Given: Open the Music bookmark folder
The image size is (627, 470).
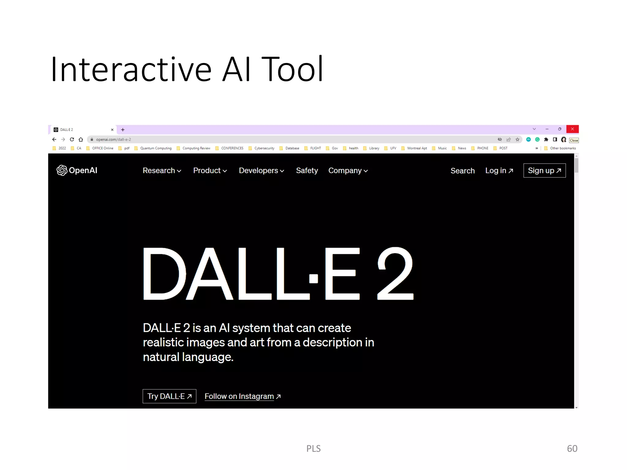Looking at the screenshot, I should pyautogui.click(x=439, y=148).
